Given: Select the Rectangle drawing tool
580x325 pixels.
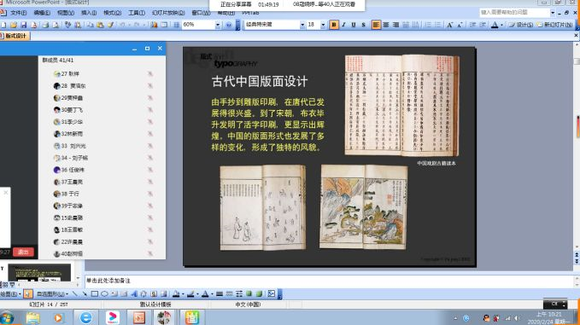Looking at the screenshot, I should coord(95,294).
